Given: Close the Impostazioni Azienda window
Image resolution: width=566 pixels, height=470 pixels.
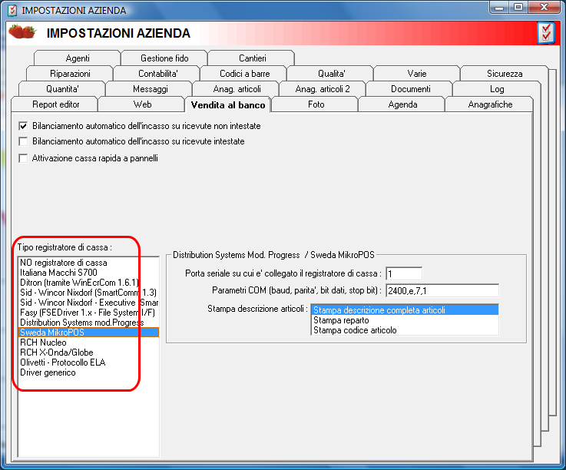Looking at the screenshot, I should pyautogui.click(x=544, y=8).
